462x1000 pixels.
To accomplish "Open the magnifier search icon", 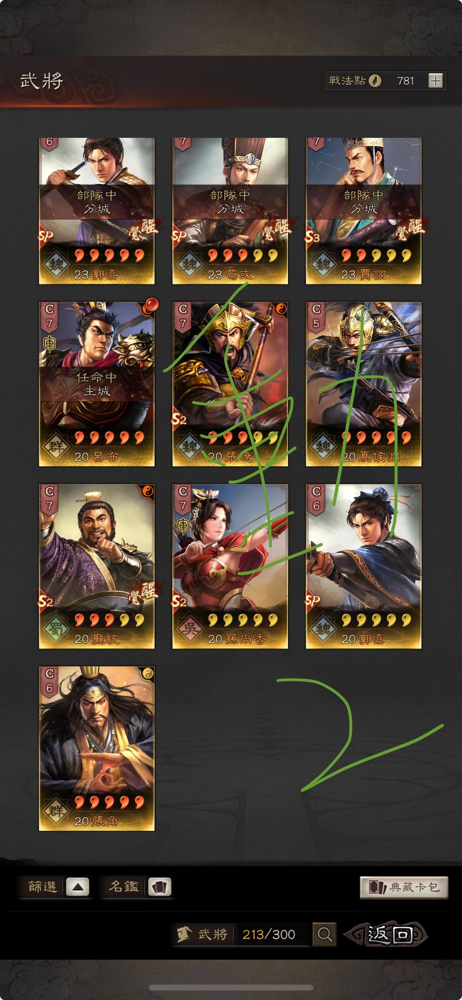I will (x=324, y=934).
